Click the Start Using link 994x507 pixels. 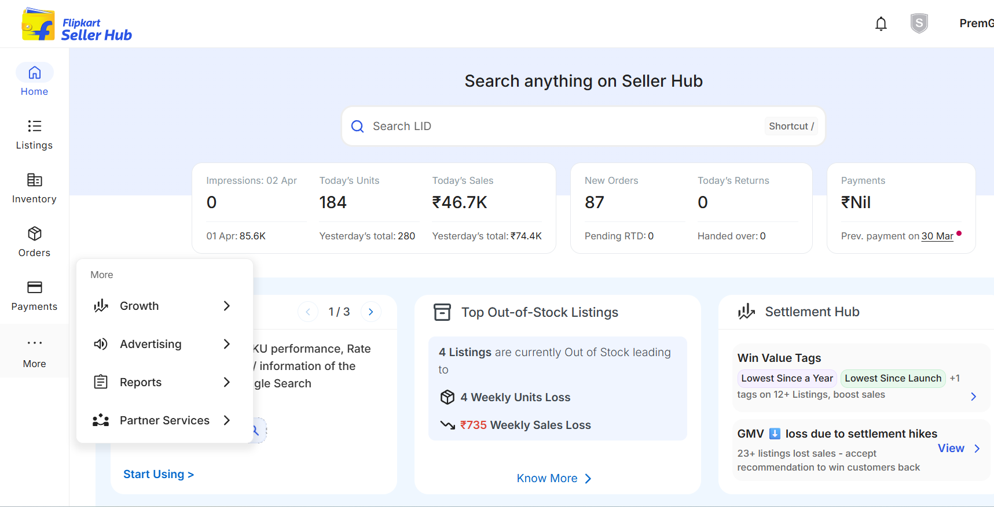158,474
